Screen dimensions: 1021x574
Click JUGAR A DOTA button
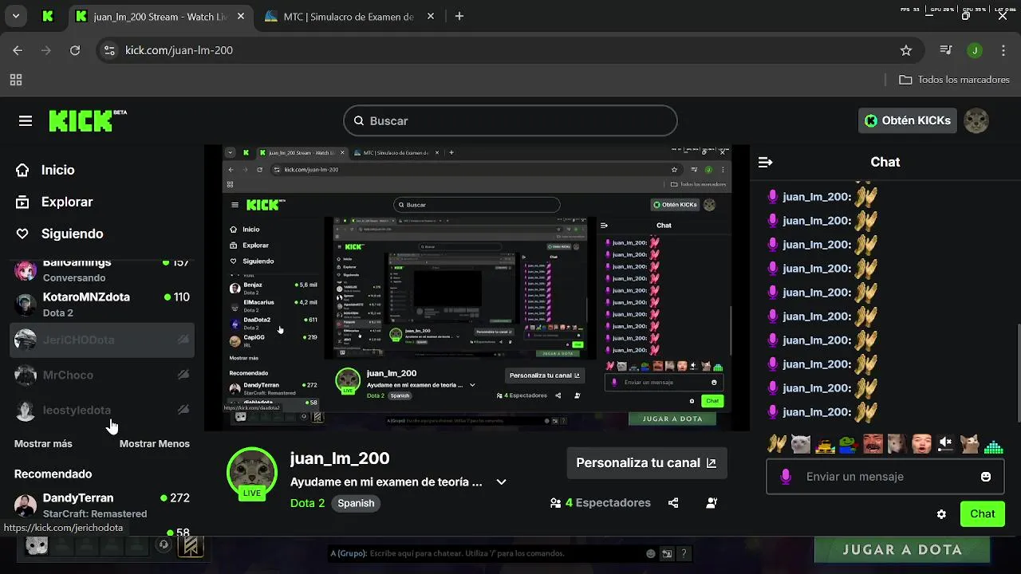tap(902, 550)
